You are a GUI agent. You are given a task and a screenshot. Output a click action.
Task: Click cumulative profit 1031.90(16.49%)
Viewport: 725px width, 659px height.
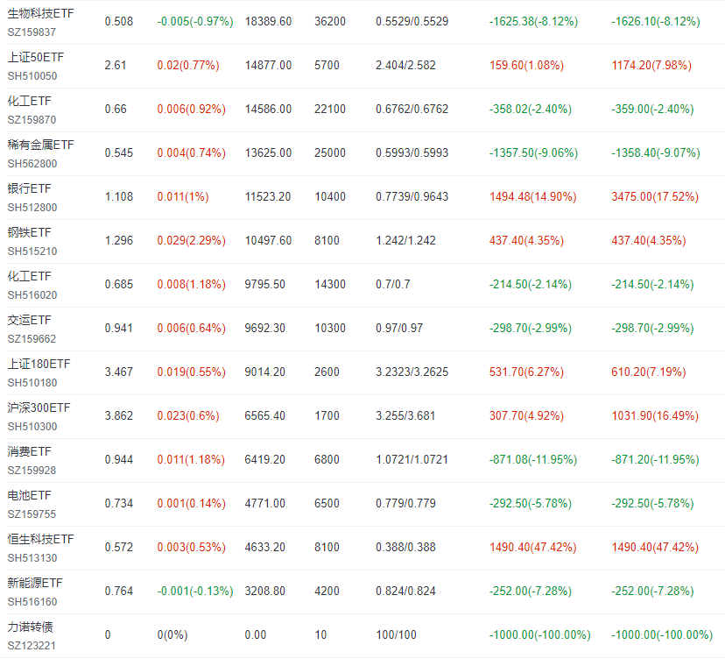tap(655, 415)
